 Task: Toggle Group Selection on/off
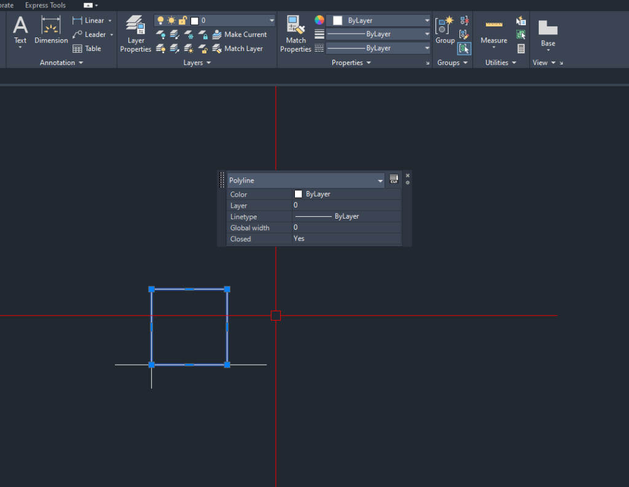pyautogui.click(x=464, y=49)
